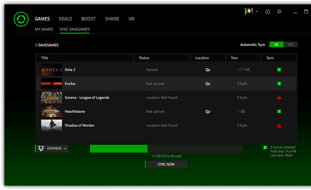Click Dota 2 'Synced' status

coord(152,70)
